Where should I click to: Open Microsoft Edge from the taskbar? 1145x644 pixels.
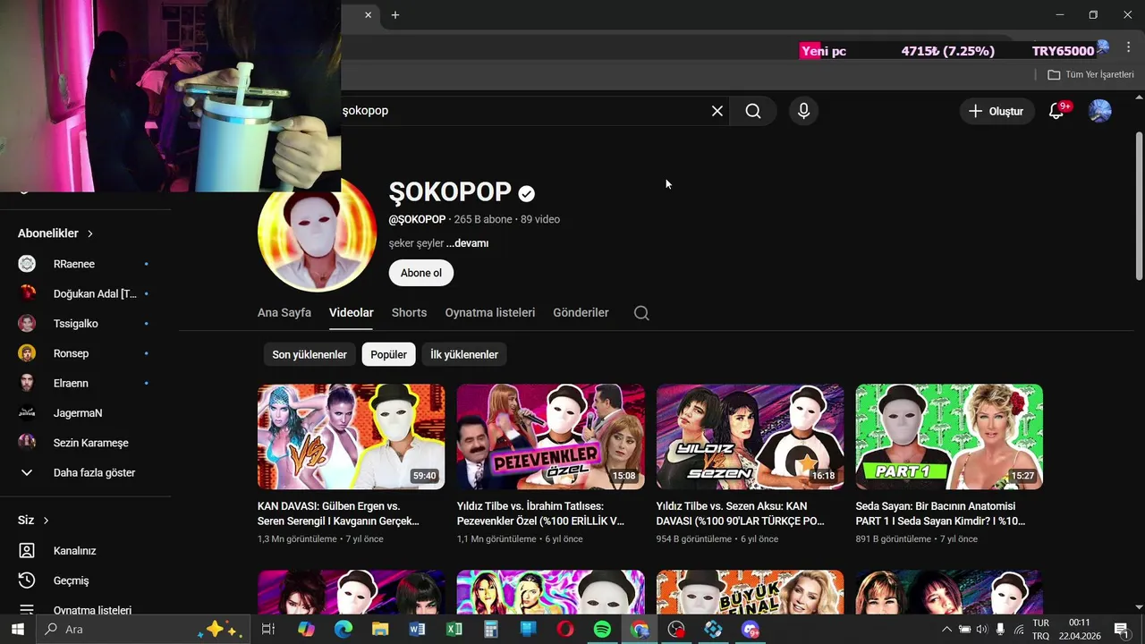click(x=343, y=630)
